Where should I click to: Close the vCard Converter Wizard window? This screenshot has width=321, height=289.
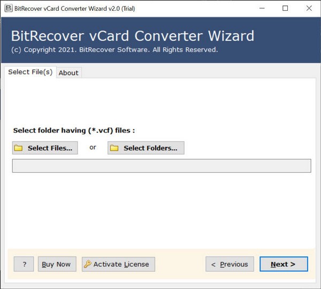[309, 9]
